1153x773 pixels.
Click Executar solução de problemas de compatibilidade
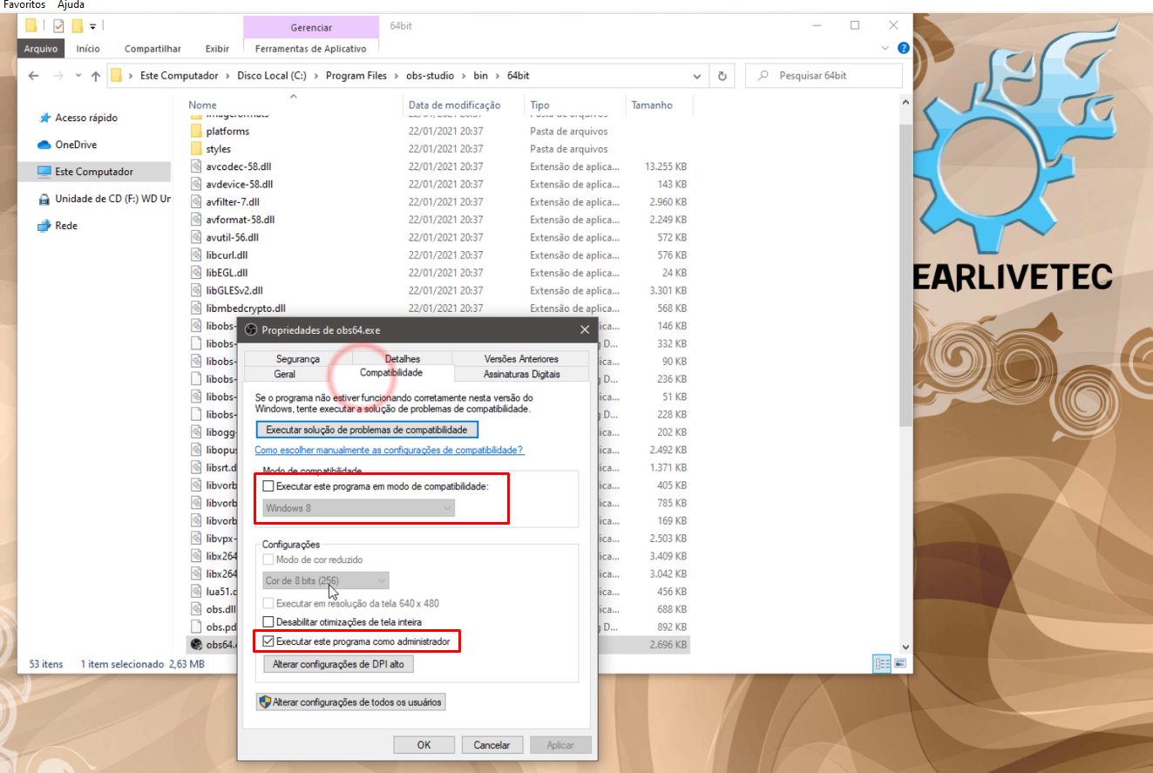[367, 430]
